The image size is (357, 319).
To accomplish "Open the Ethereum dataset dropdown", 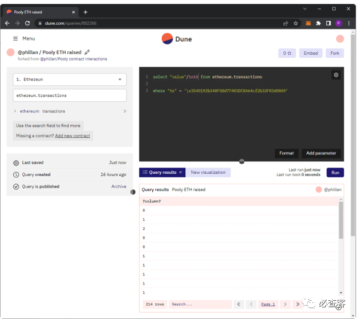I will pos(70,80).
